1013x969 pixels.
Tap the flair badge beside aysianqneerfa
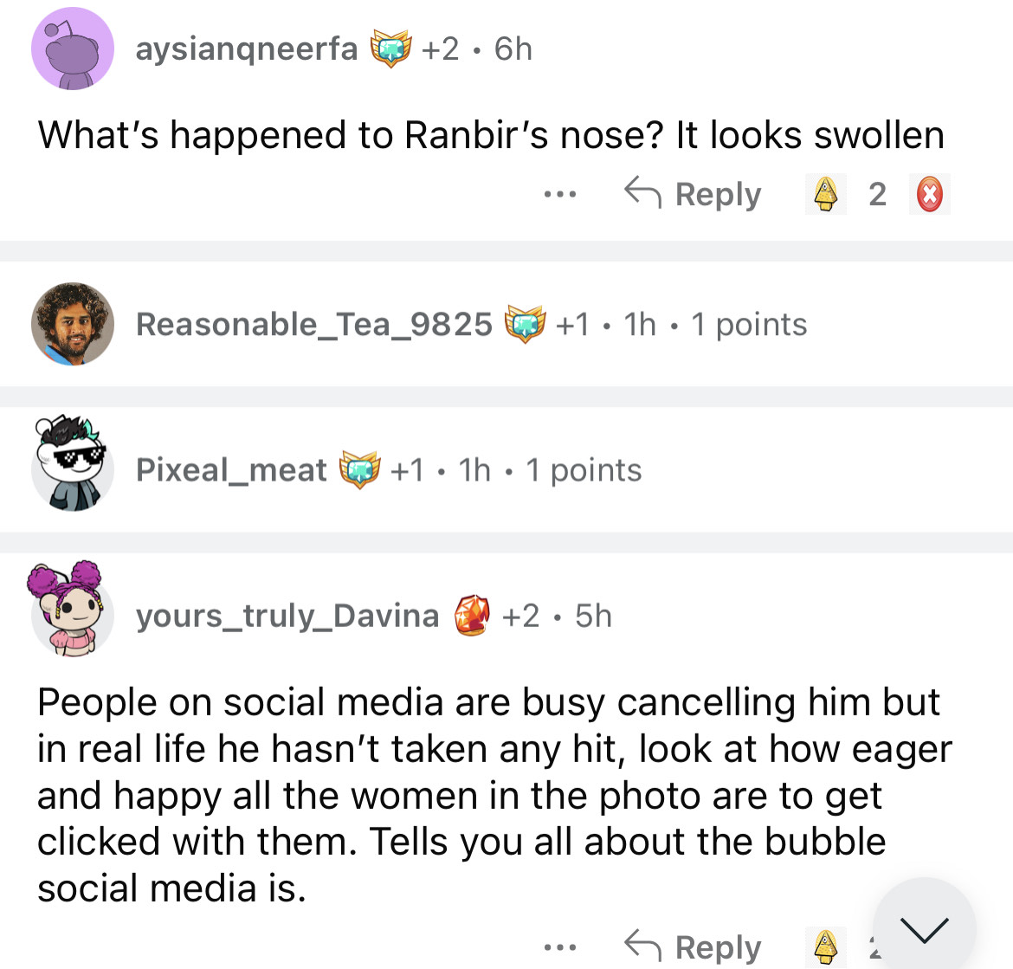(x=391, y=49)
